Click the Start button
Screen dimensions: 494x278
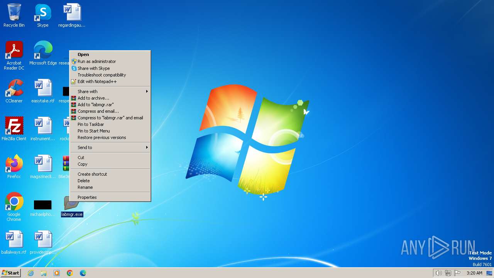click(x=10, y=273)
